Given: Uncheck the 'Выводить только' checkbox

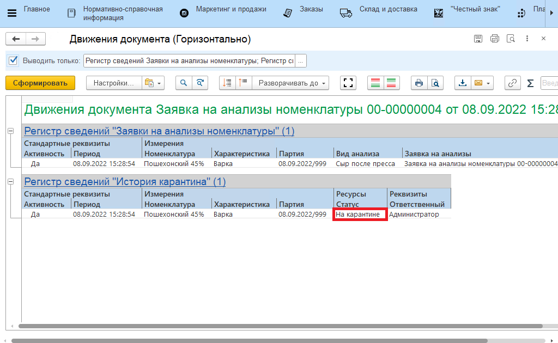Looking at the screenshot, I should 14,60.
